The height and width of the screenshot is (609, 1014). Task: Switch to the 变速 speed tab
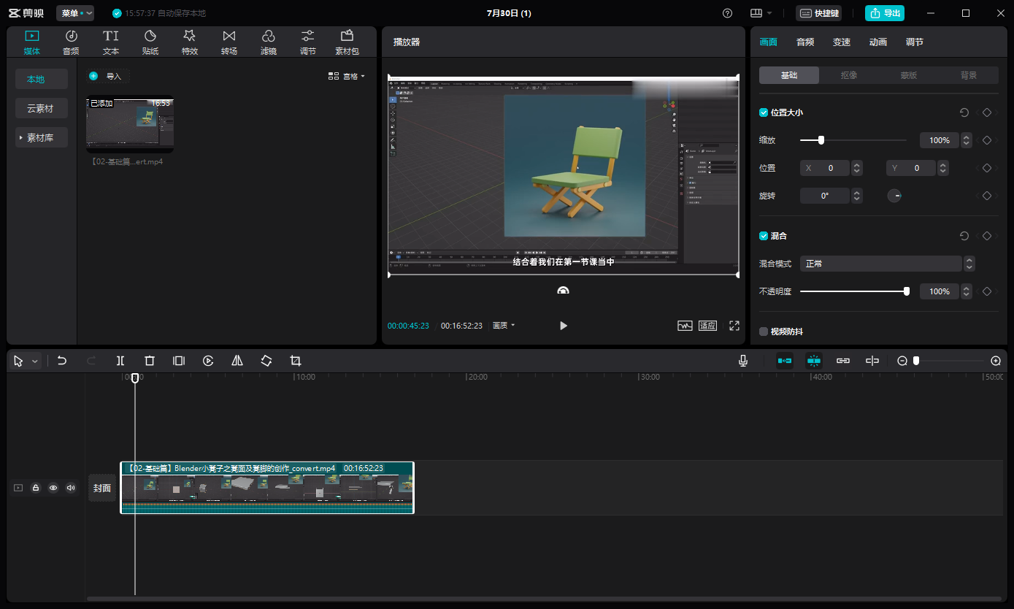point(842,42)
